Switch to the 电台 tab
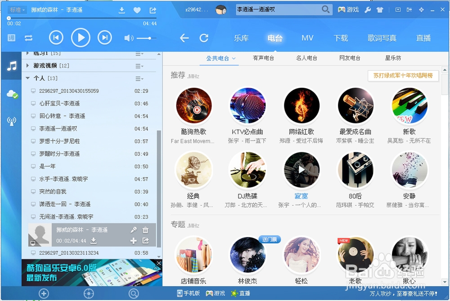The image size is (450, 301). pyautogui.click(x=275, y=38)
